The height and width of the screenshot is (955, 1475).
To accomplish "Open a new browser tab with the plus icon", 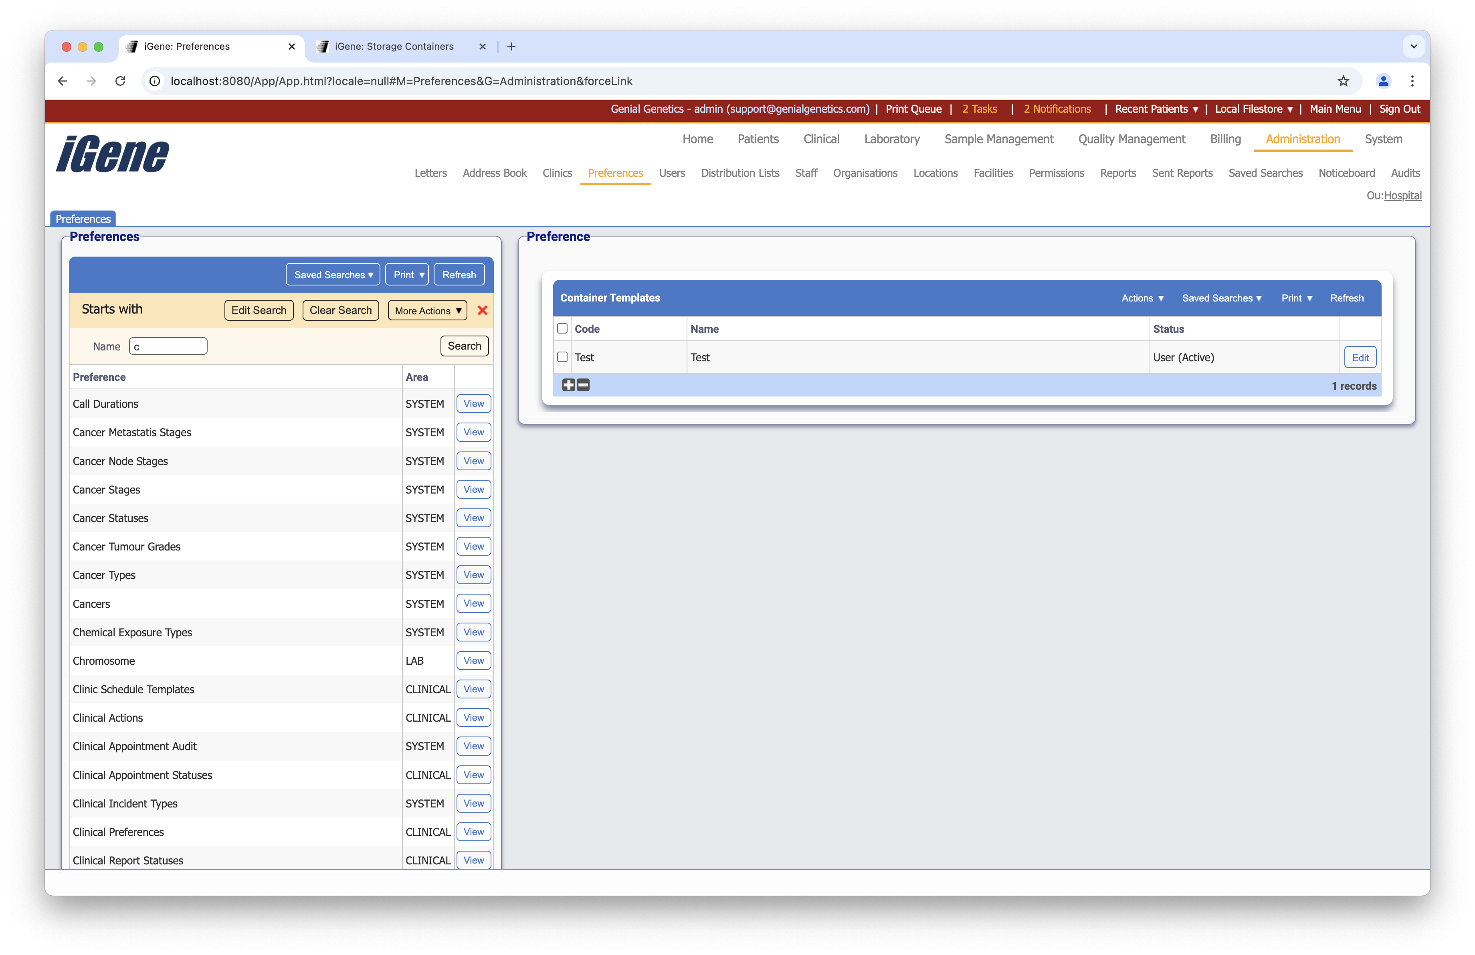I will coord(511,47).
